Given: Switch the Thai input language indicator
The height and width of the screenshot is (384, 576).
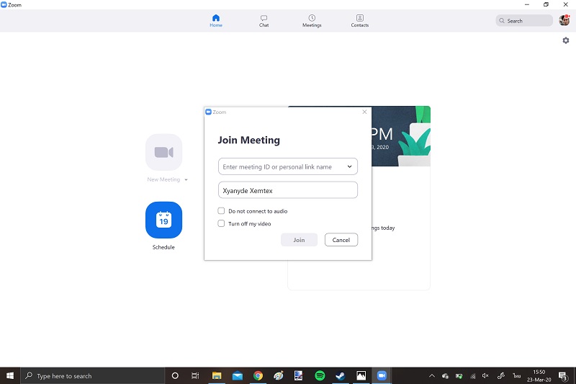Looking at the screenshot, I should coord(517,375).
